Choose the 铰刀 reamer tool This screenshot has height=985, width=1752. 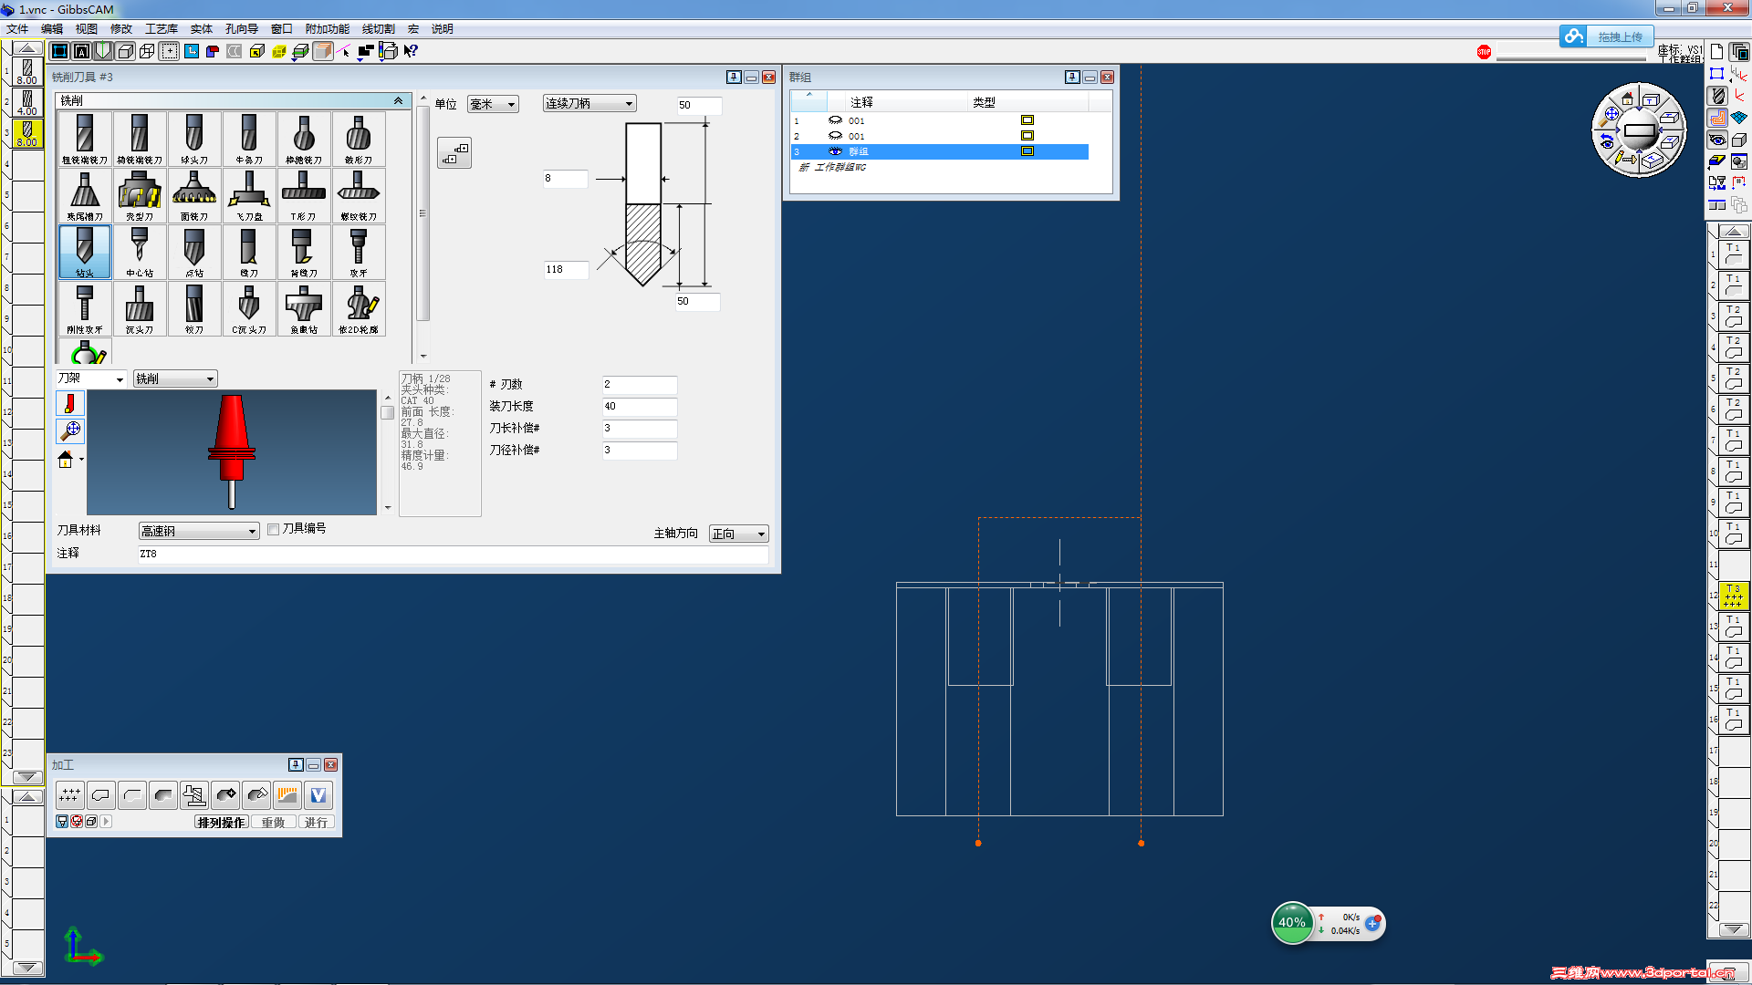194,308
